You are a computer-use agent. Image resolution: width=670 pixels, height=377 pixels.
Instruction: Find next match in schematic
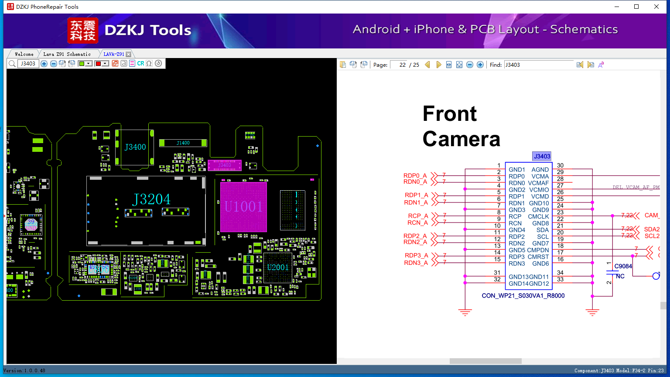[x=591, y=65]
